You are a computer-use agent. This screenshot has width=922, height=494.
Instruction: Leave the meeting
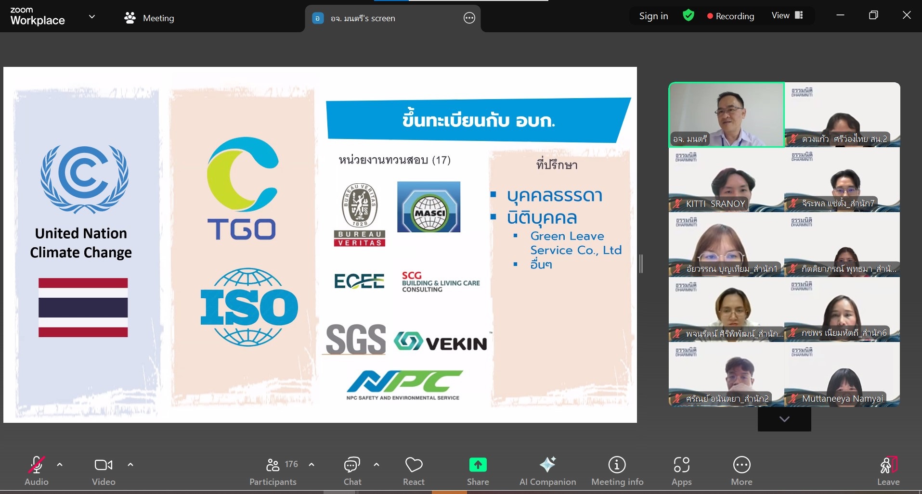(x=888, y=470)
